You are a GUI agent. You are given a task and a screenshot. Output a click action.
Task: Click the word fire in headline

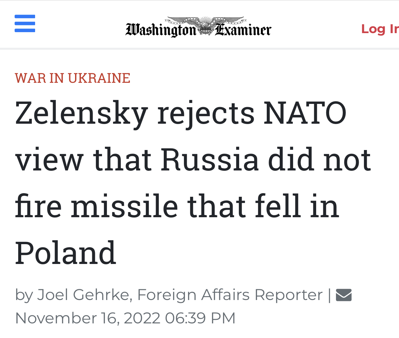pyautogui.click(x=38, y=206)
